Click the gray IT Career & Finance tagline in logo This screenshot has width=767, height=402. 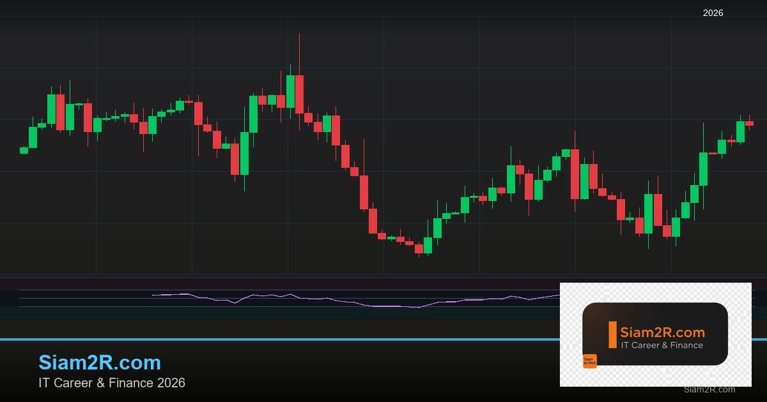coord(662,345)
